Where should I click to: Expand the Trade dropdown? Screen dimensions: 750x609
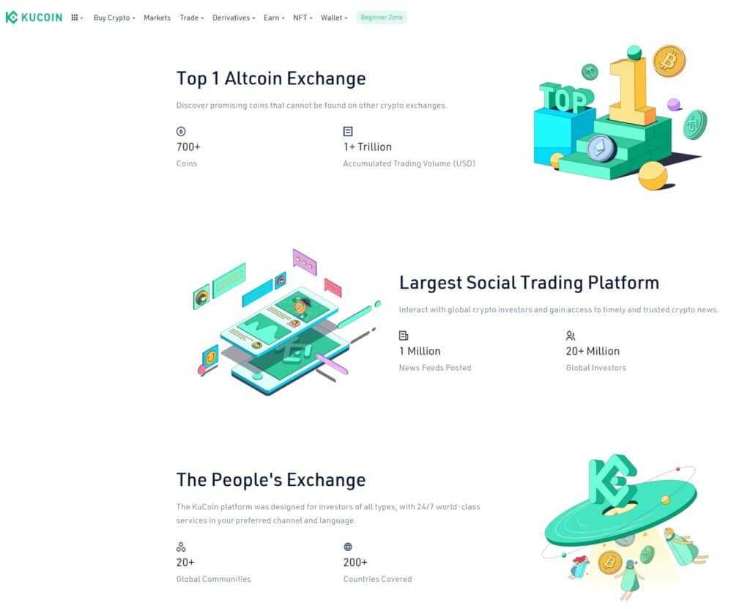[190, 18]
